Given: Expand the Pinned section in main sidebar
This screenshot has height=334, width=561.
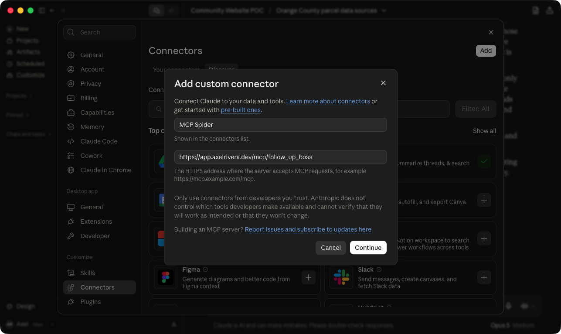Looking at the screenshot, I should pyautogui.click(x=17, y=115).
